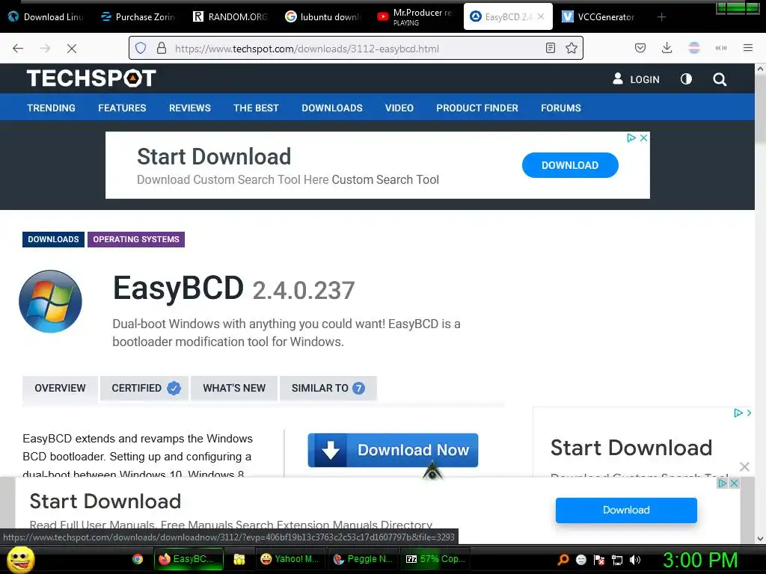Switch to RANDOM.ORG tab
Screen dimensions: 766x574
(x=230, y=16)
